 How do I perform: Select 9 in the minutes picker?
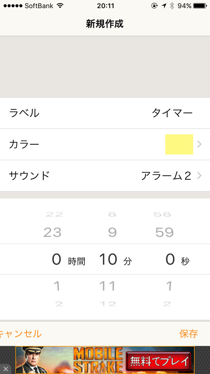pos(112,232)
